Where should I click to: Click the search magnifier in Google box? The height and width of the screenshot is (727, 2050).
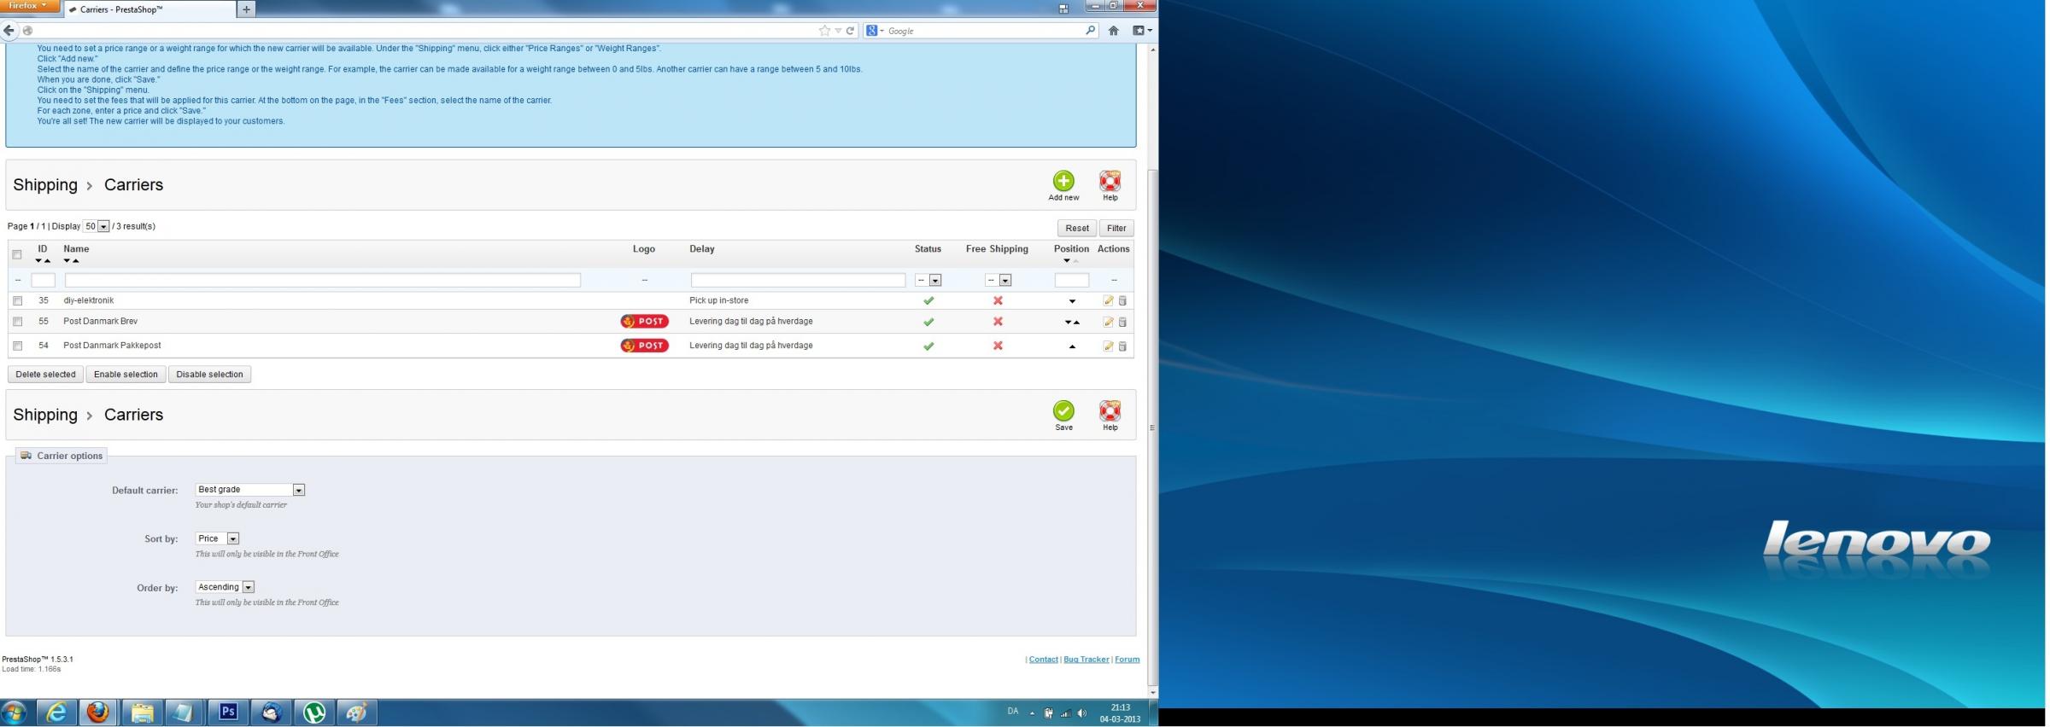coord(1091,31)
